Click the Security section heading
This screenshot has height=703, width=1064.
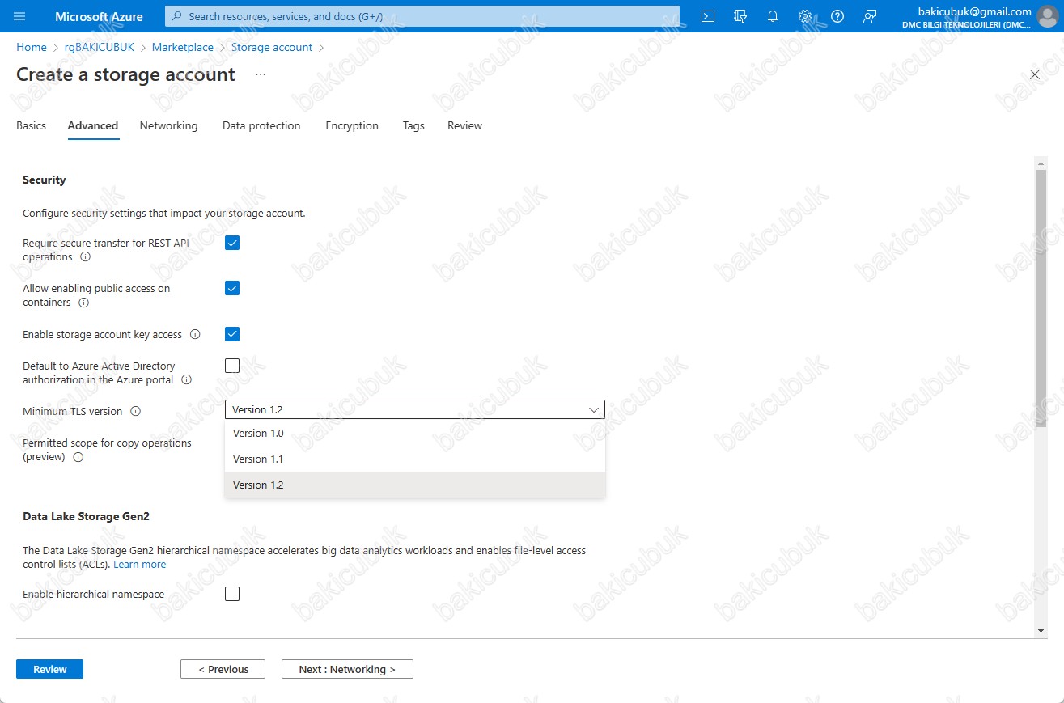[45, 180]
